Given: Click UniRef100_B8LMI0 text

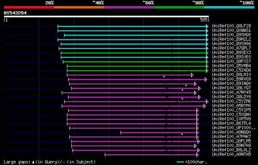Looking at the screenshot, I should point(231,75).
